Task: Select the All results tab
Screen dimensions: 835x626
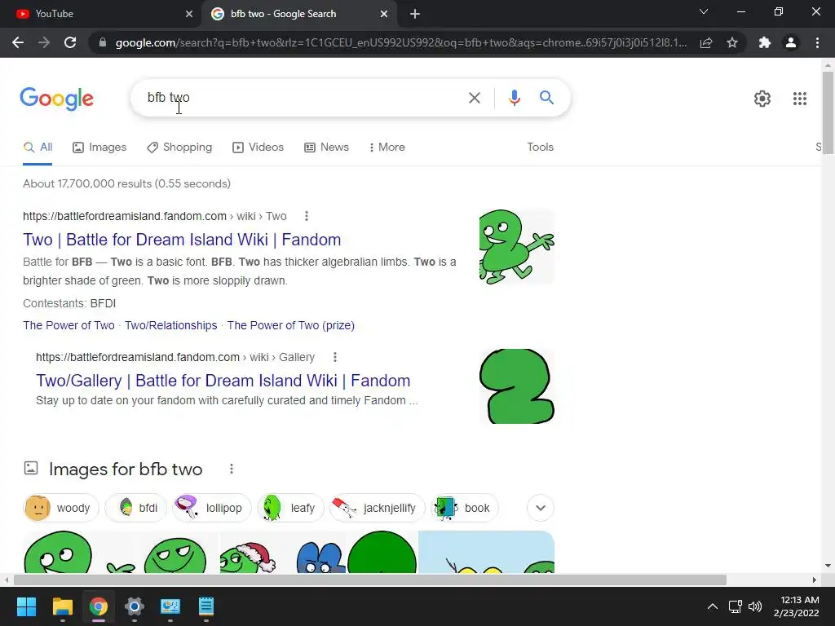Action: tap(38, 147)
